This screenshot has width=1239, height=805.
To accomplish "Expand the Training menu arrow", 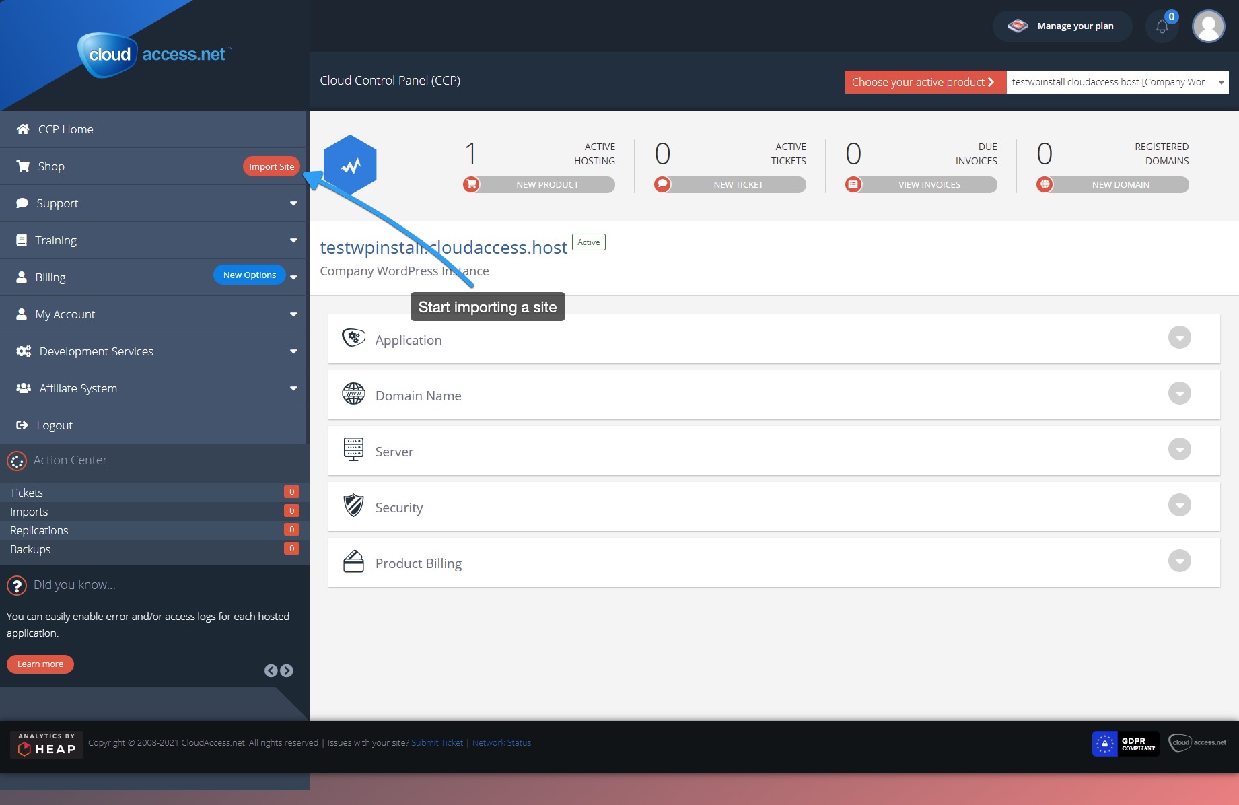I will [293, 240].
